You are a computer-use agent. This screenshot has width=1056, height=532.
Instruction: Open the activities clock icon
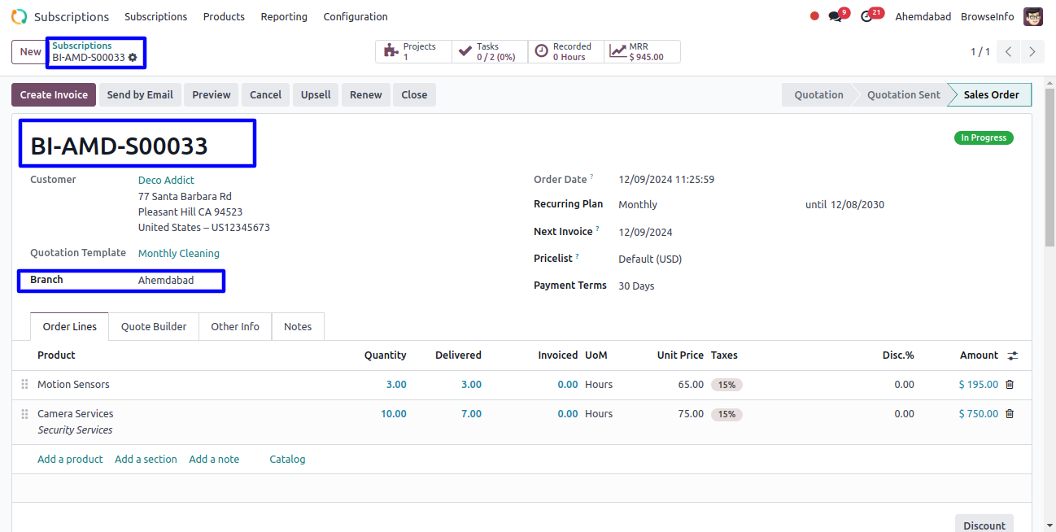click(866, 16)
